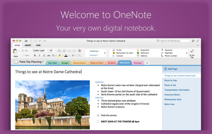Screen dimensions: 212x134
Task: Check the MEET JOHN AT THE TOWERS box
Action: (x=98, y=121)
